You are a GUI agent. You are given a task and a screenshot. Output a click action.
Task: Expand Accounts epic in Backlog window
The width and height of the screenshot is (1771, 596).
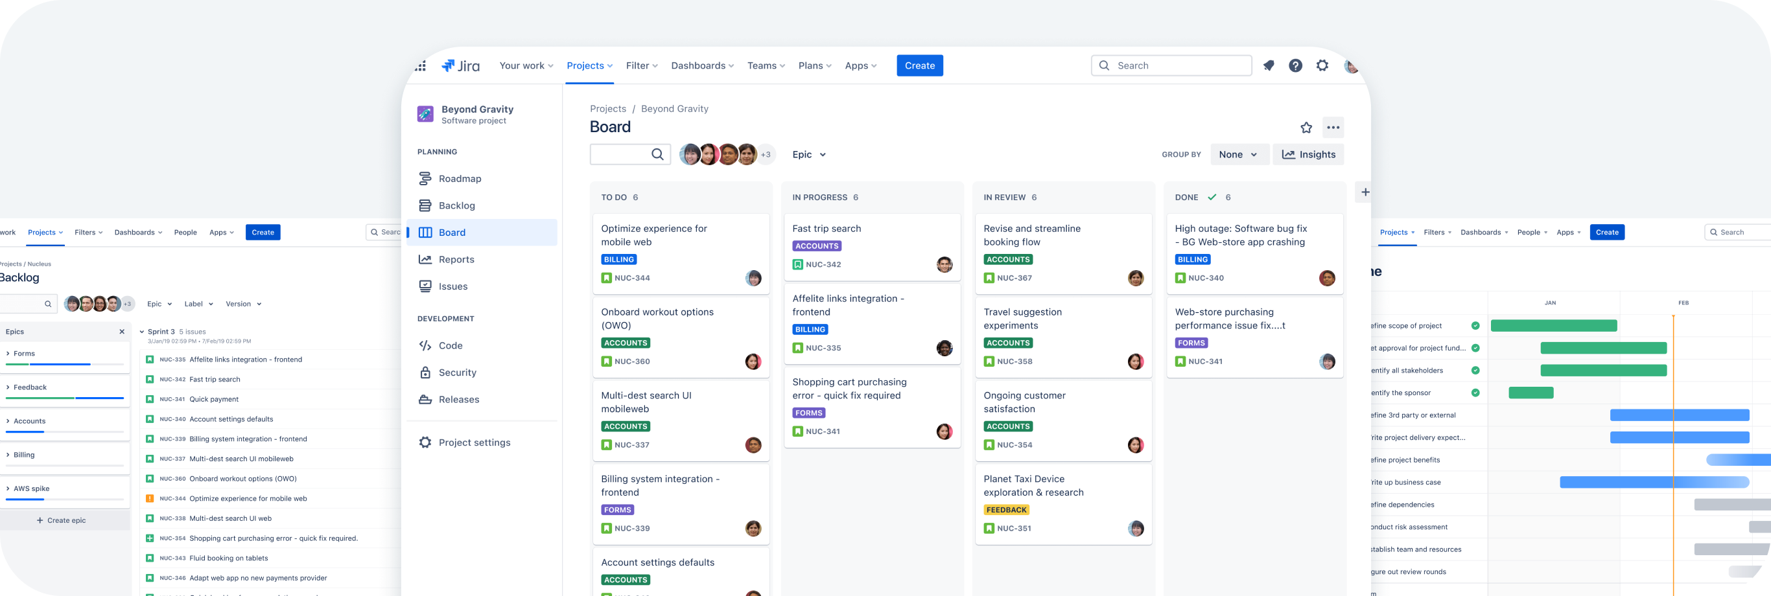click(8, 420)
